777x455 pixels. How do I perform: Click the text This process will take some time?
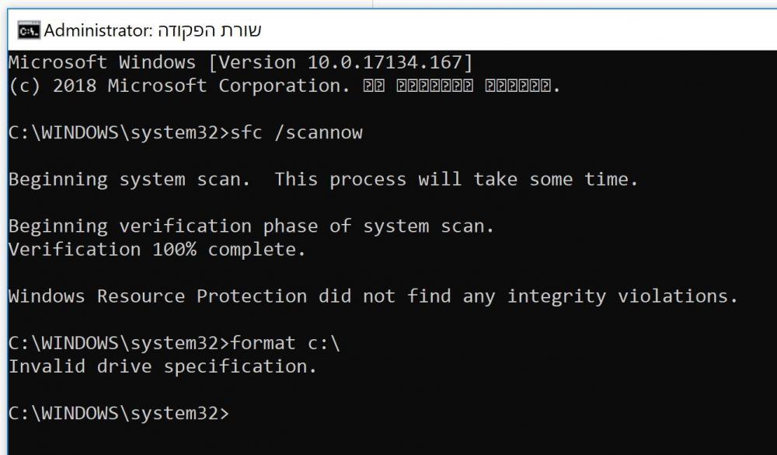click(x=456, y=179)
